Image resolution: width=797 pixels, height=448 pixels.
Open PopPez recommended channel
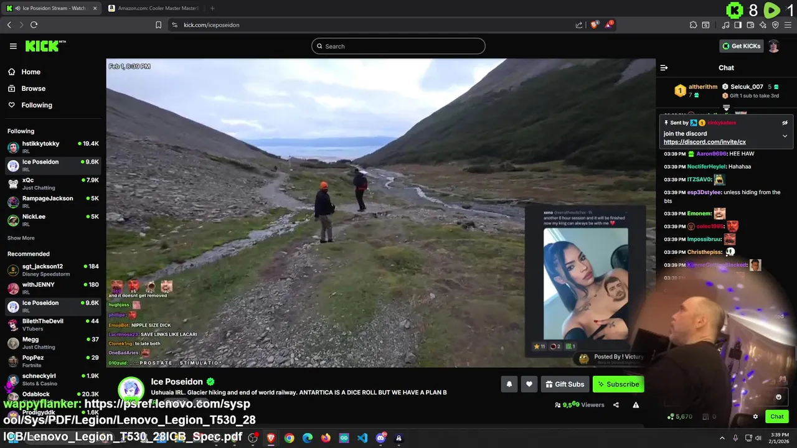point(53,361)
